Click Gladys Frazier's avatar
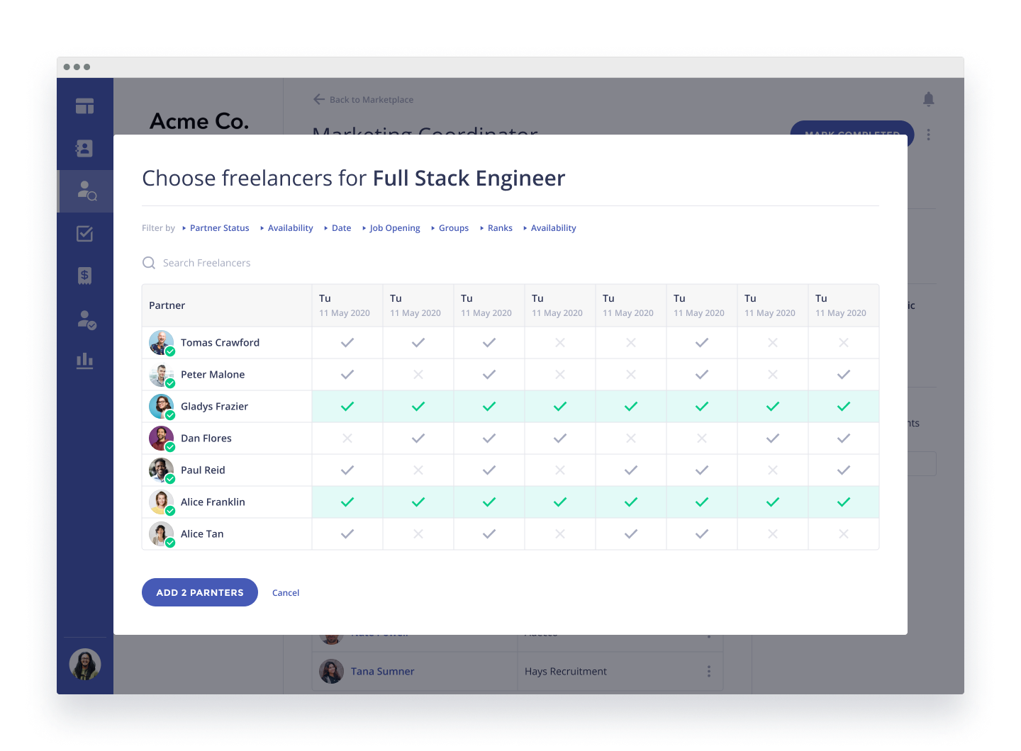1021x751 pixels. click(x=162, y=407)
